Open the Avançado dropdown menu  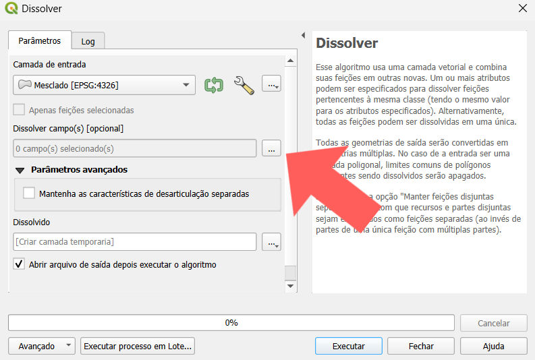tap(42, 346)
